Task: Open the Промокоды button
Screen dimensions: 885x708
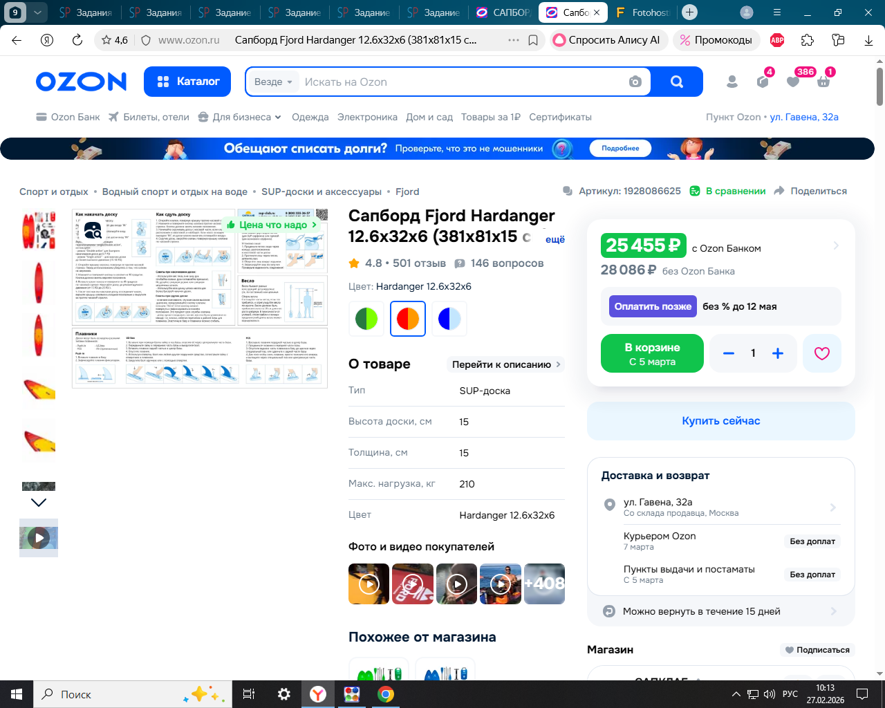Action: (716, 40)
